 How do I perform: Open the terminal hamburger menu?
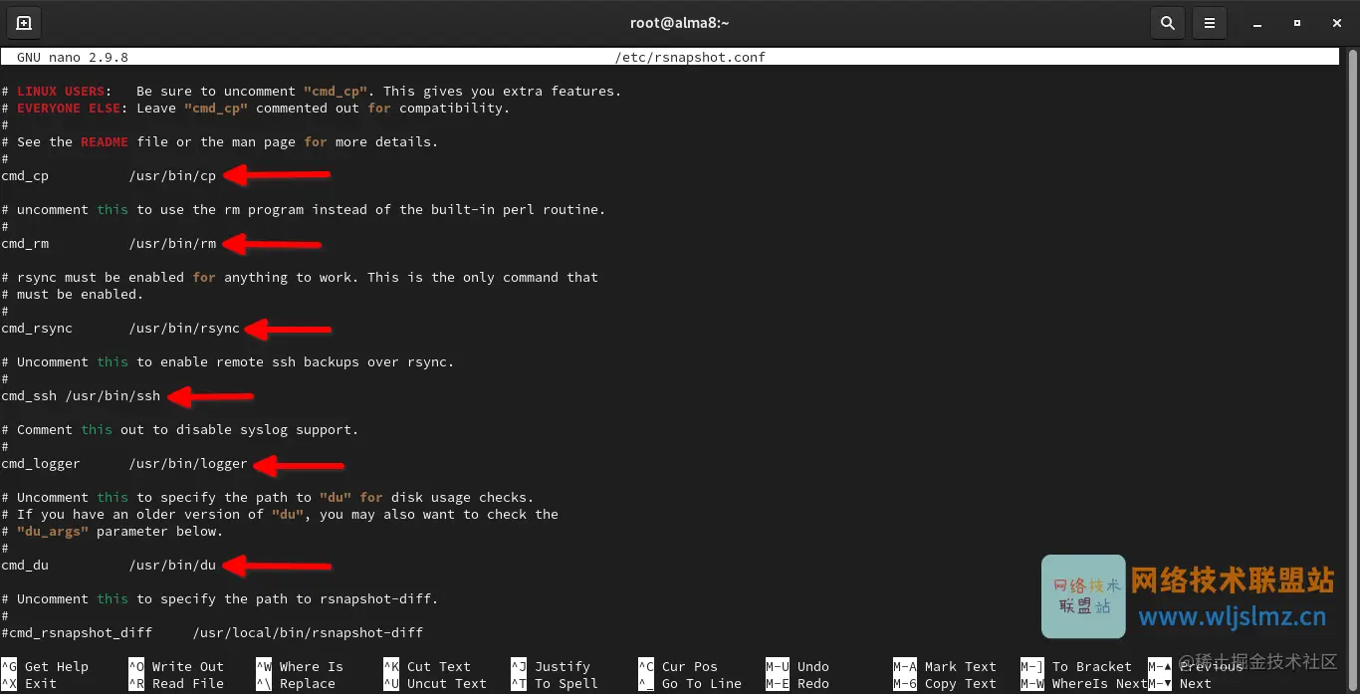[1210, 22]
